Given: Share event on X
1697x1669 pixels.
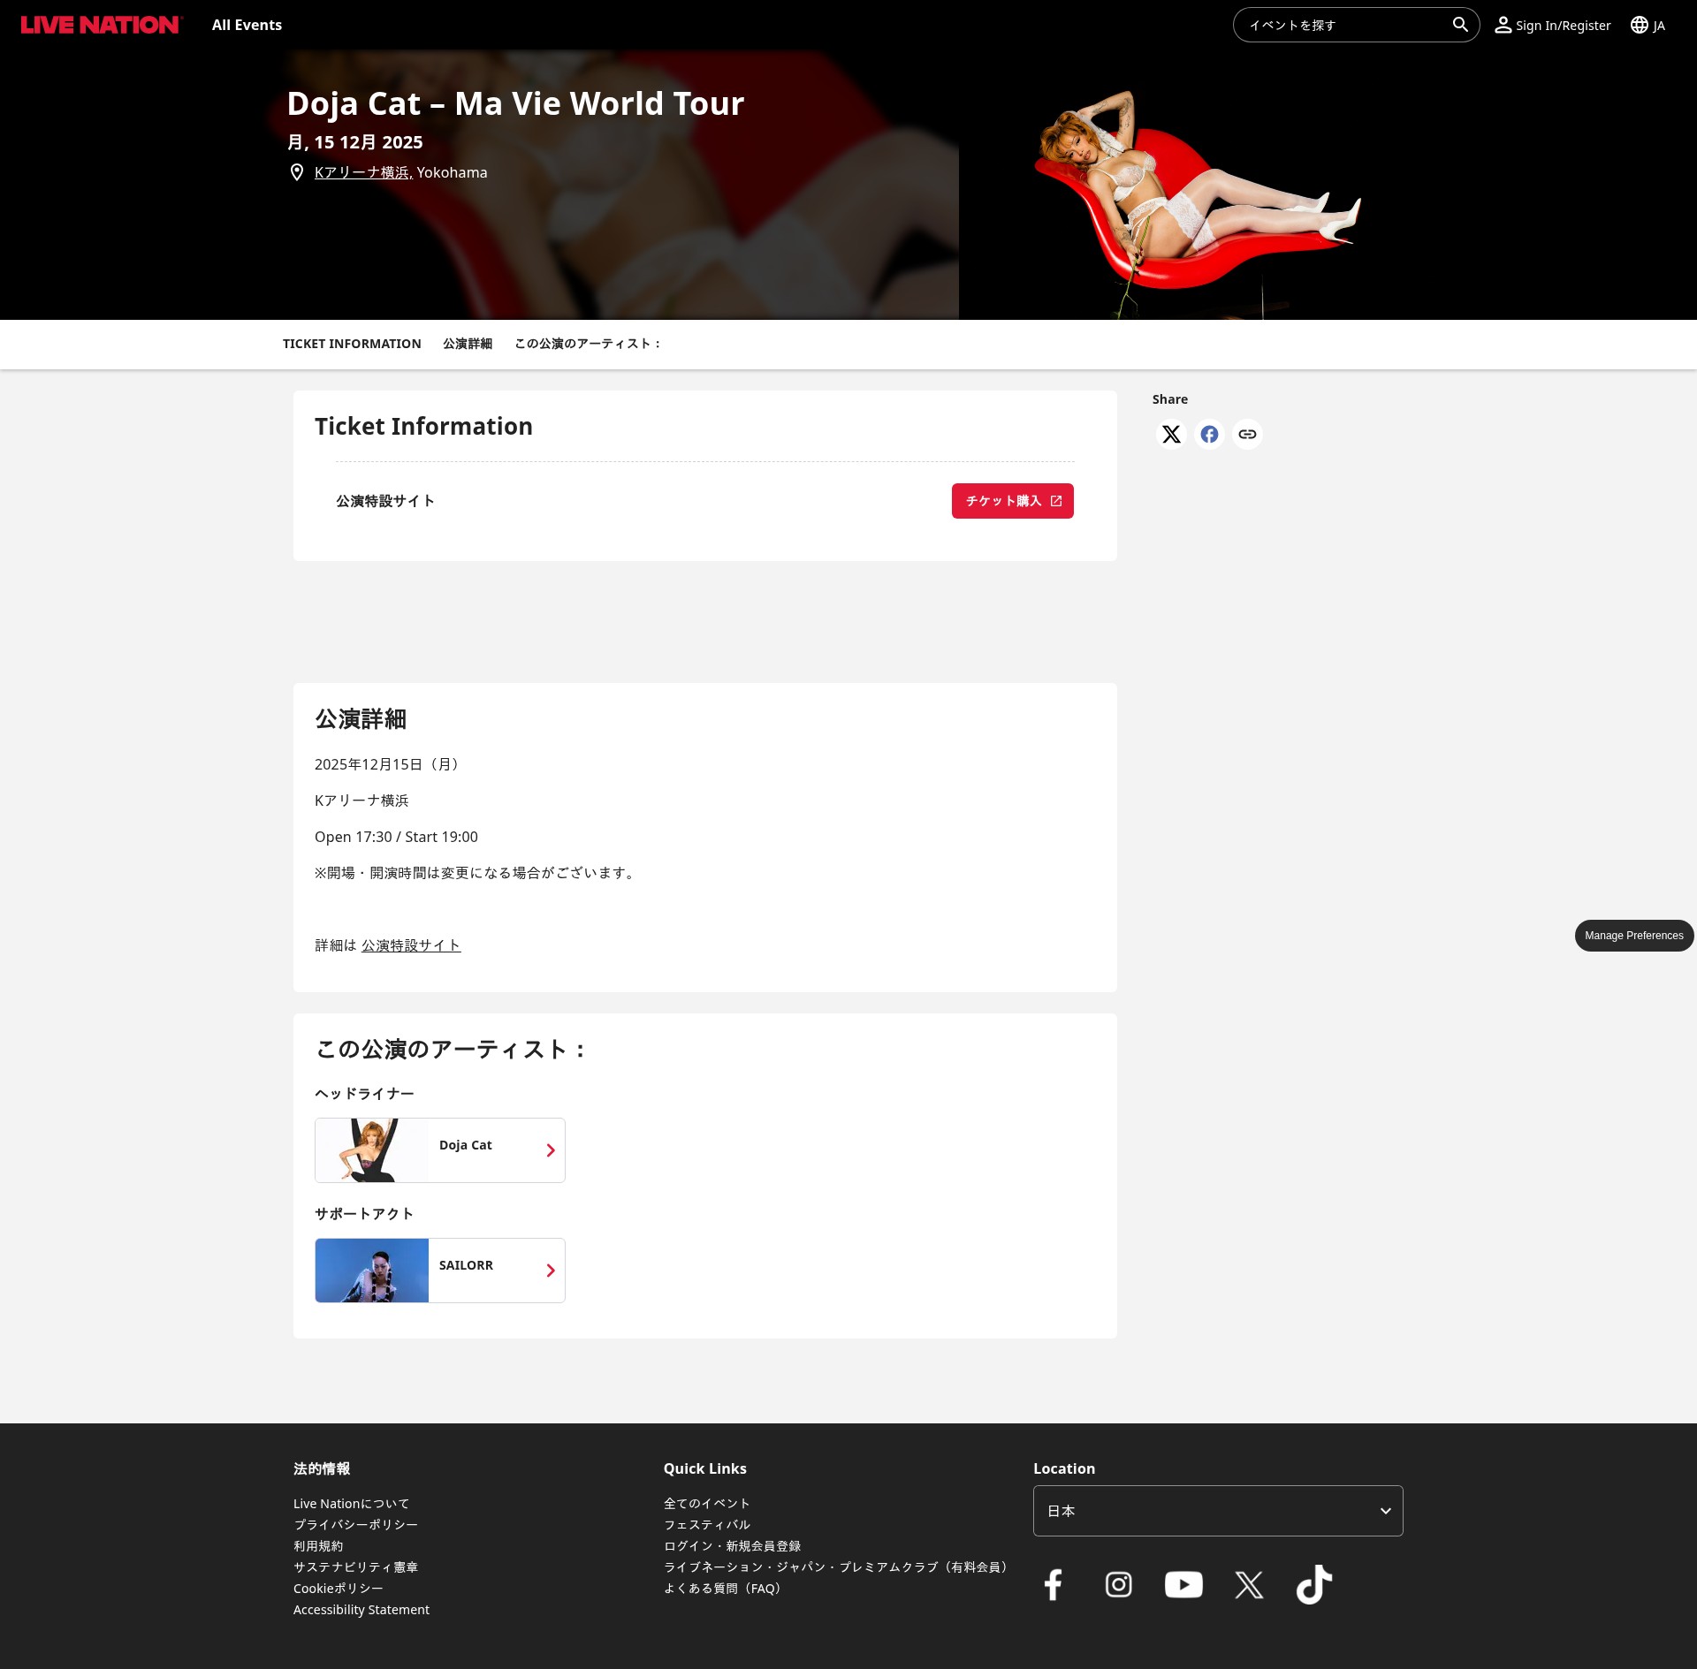Looking at the screenshot, I should click(x=1171, y=434).
